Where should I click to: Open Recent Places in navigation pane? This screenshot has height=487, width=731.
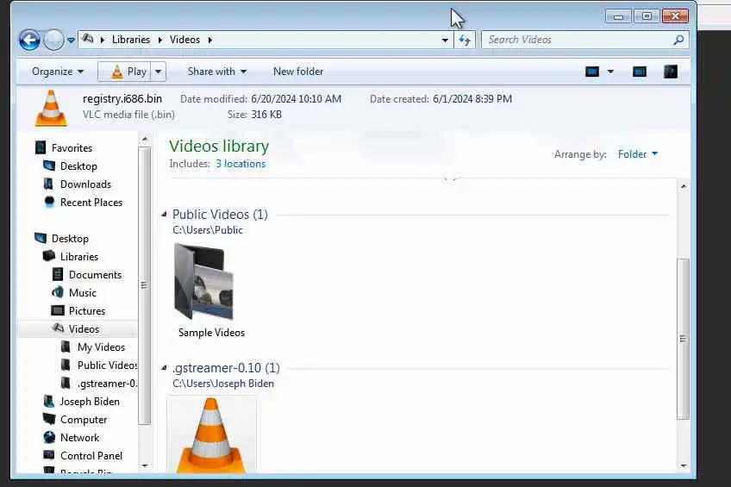click(91, 203)
